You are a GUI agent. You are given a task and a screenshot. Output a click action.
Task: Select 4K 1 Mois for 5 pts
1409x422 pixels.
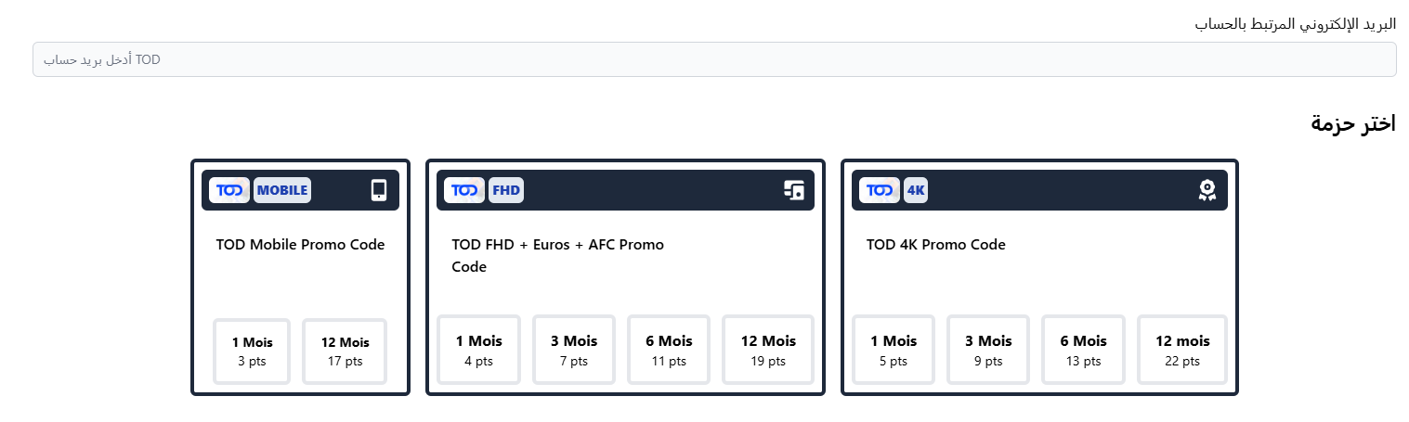(894, 350)
